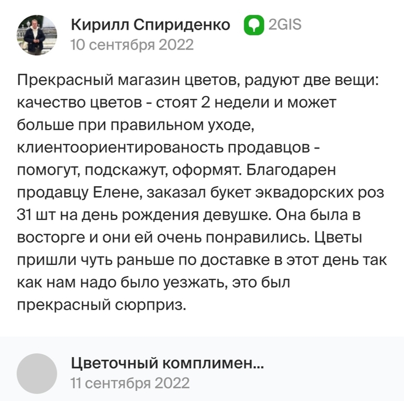Click the reviewer name Кирилл Спириденко

point(151,25)
